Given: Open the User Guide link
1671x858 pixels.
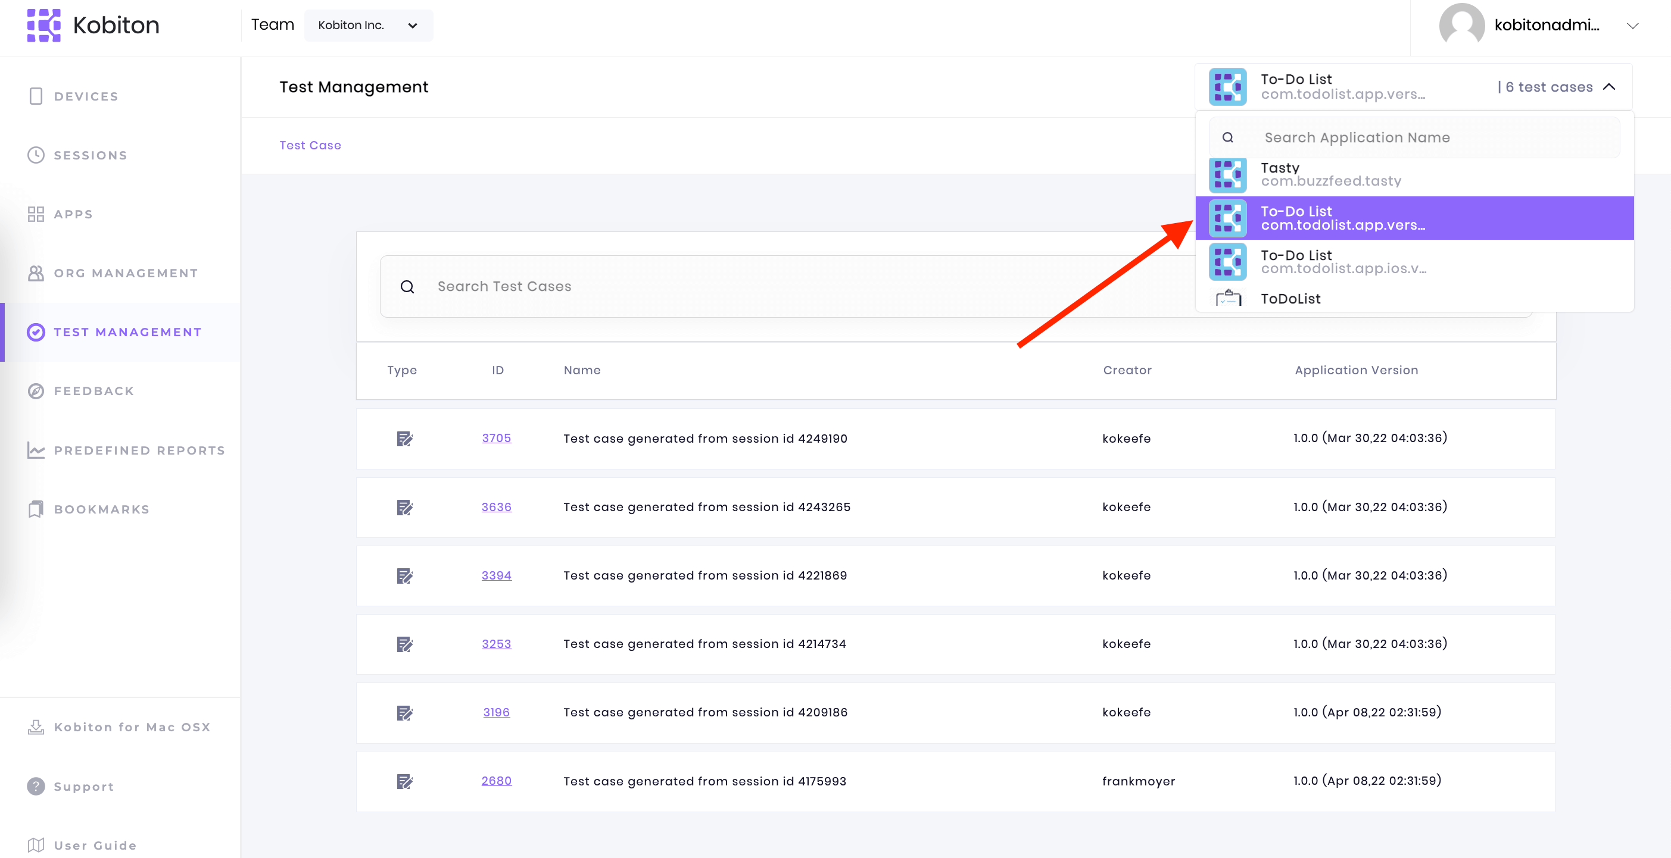Looking at the screenshot, I should [95, 845].
